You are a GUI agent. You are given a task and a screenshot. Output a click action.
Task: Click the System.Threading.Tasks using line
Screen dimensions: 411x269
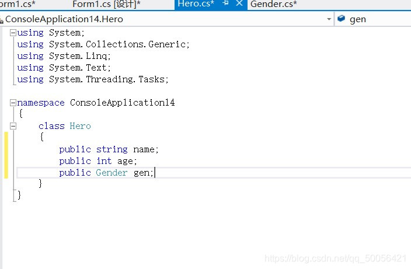point(93,79)
